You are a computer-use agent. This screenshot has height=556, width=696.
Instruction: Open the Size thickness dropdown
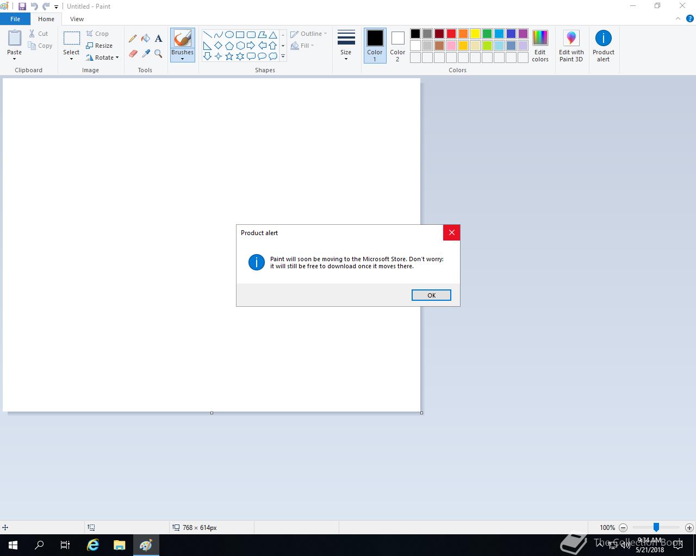coord(346,46)
